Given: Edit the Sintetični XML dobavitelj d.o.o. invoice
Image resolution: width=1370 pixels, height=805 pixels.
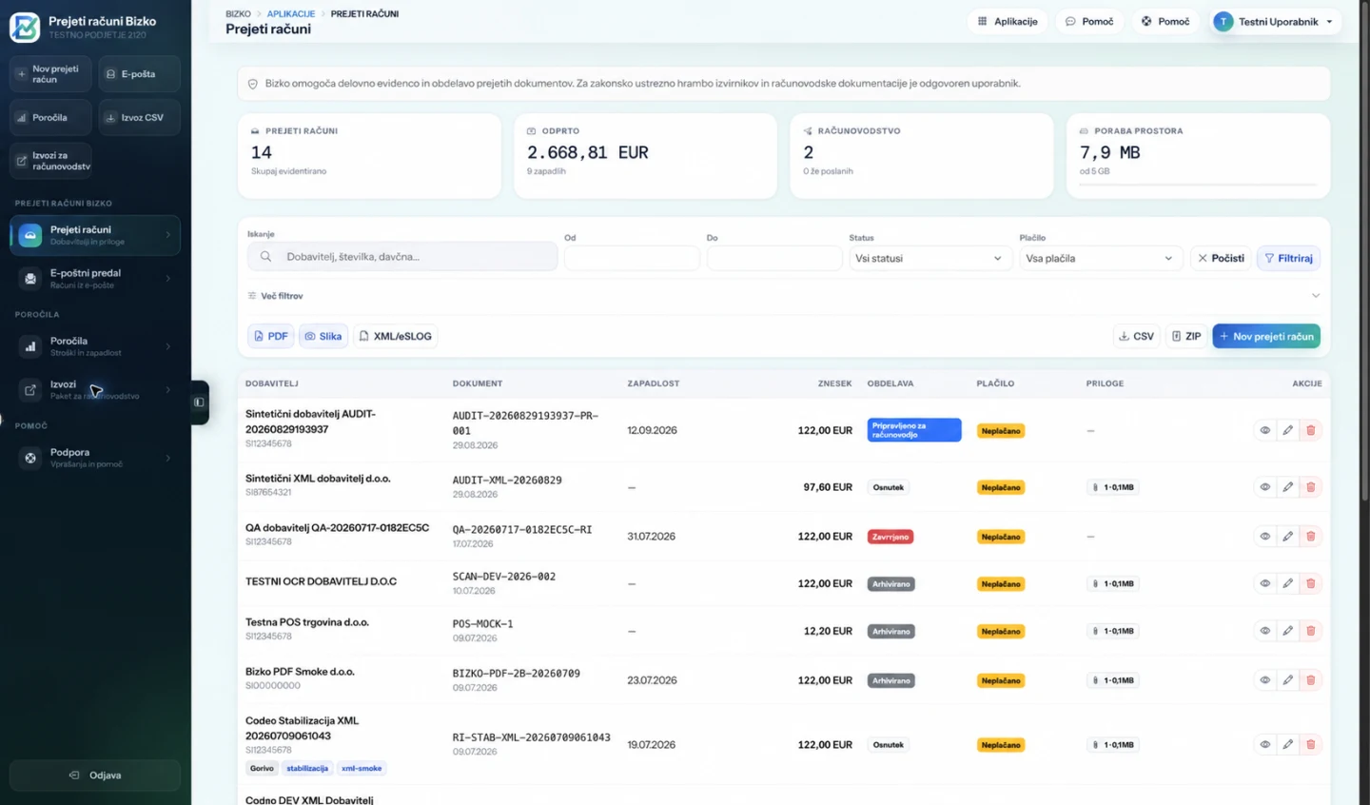Looking at the screenshot, I should 1287,487.
